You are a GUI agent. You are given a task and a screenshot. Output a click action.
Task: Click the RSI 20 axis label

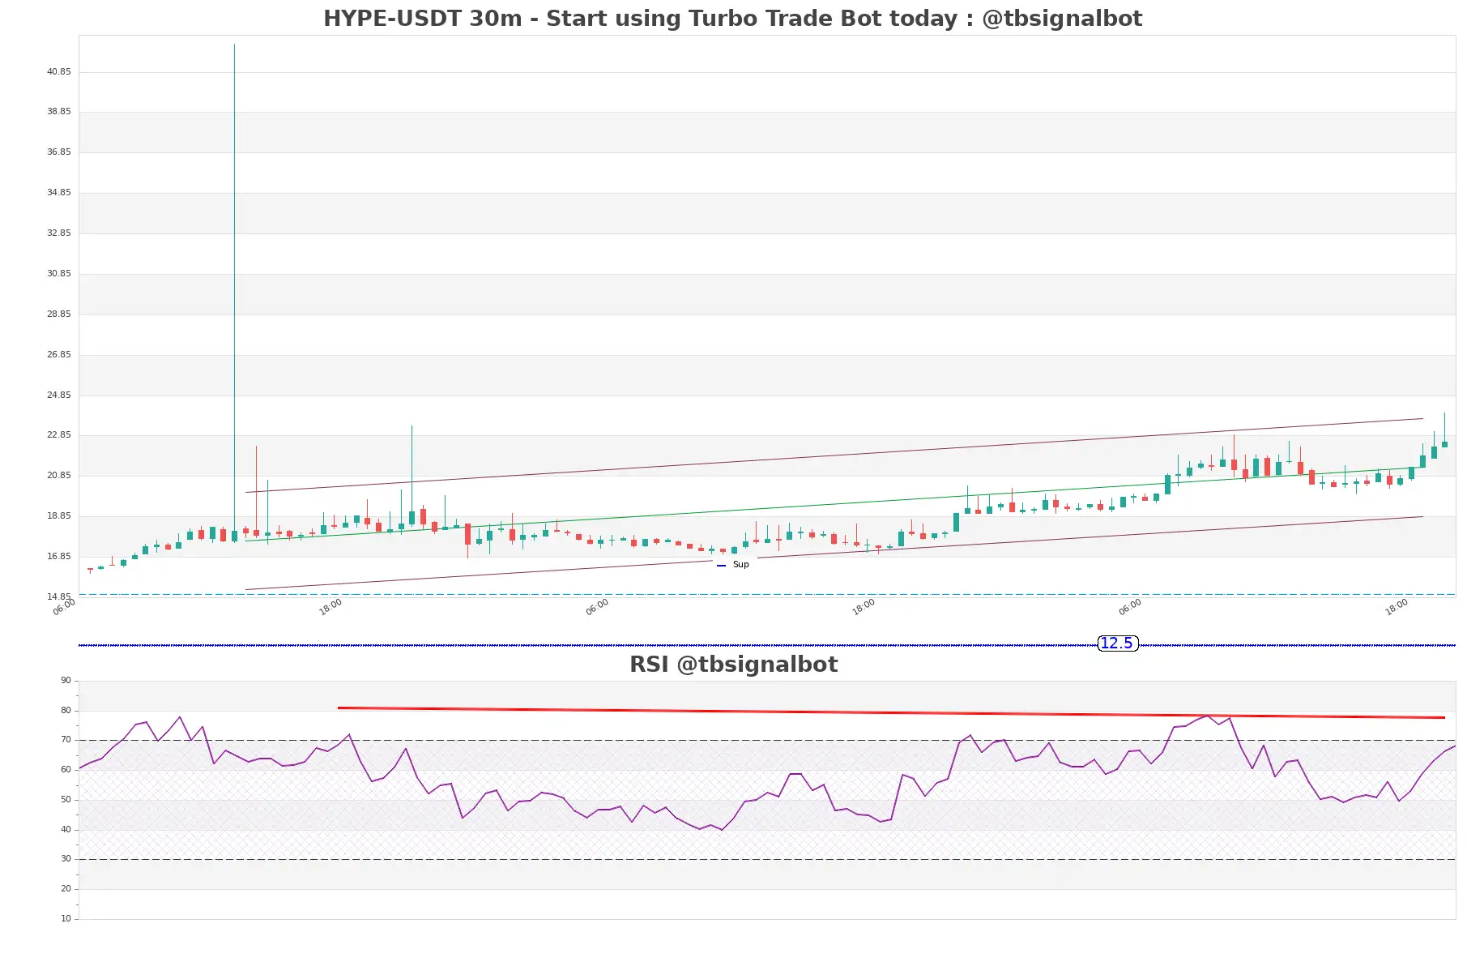coord(66,889)
